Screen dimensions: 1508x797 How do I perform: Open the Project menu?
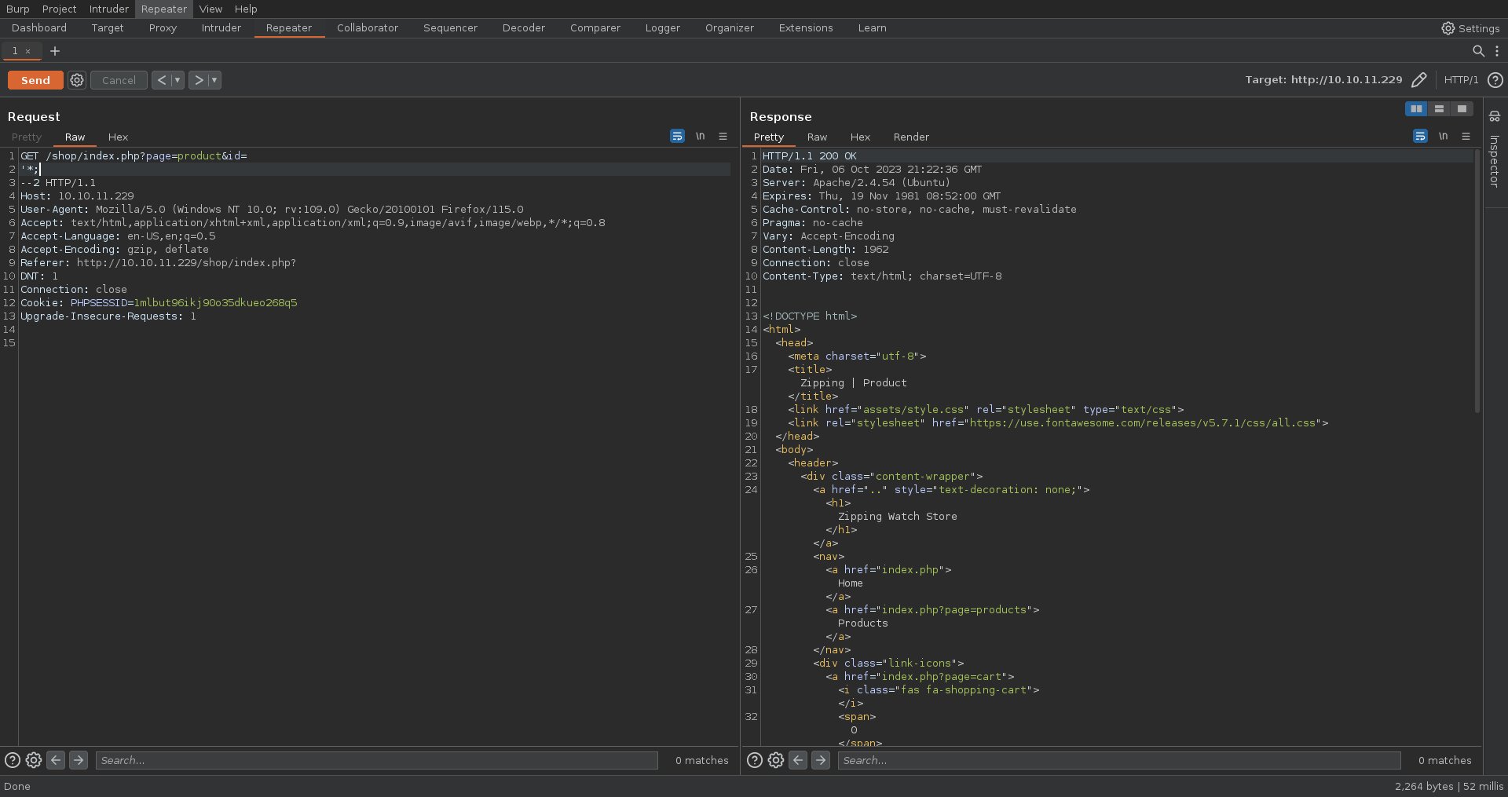[59, 9]
